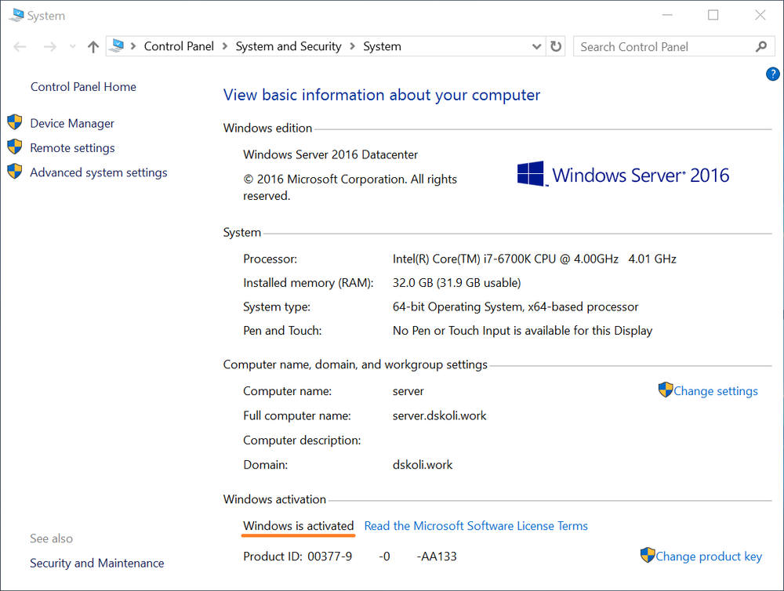The height and width of the screenshot is (591, 784).
Task: Go to System and Security breadcrumb
Action: click(288, 46)
